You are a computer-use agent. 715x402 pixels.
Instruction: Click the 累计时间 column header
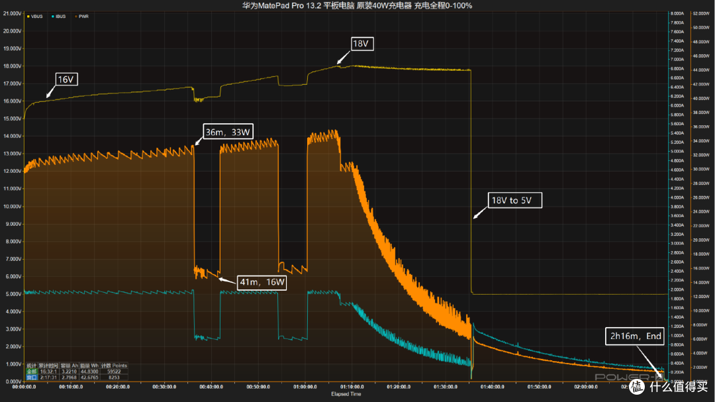click(x=48, y=366)
